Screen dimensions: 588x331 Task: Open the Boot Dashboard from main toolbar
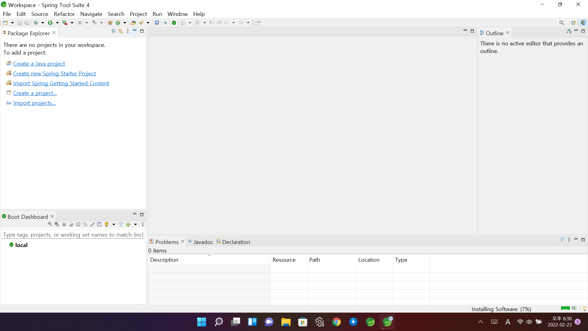pos(174,23)
